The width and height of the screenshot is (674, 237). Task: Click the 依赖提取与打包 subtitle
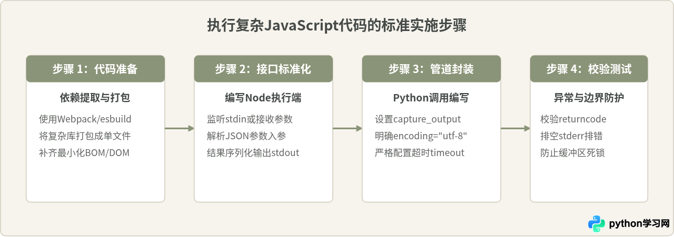(95, 98)
